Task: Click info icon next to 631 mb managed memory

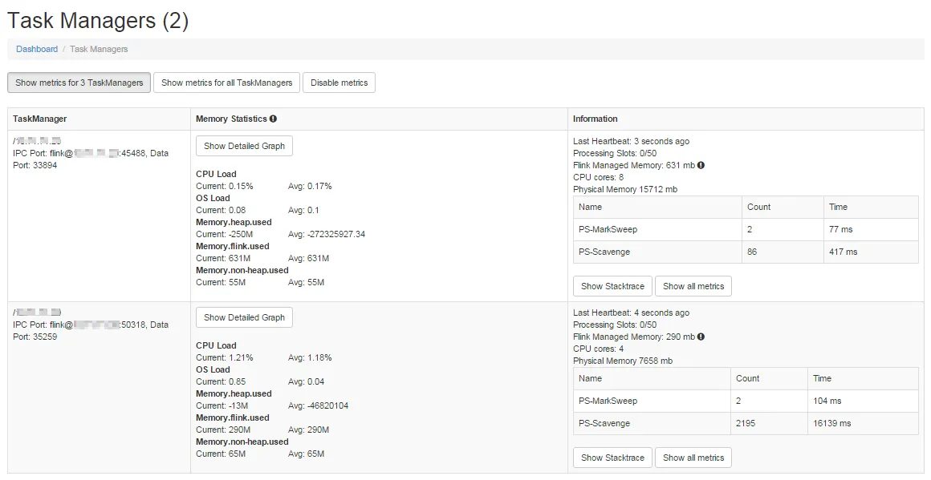Action: 701,165
